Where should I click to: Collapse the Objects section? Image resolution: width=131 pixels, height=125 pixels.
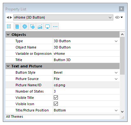pyautogui.click(x=8, y=35)
